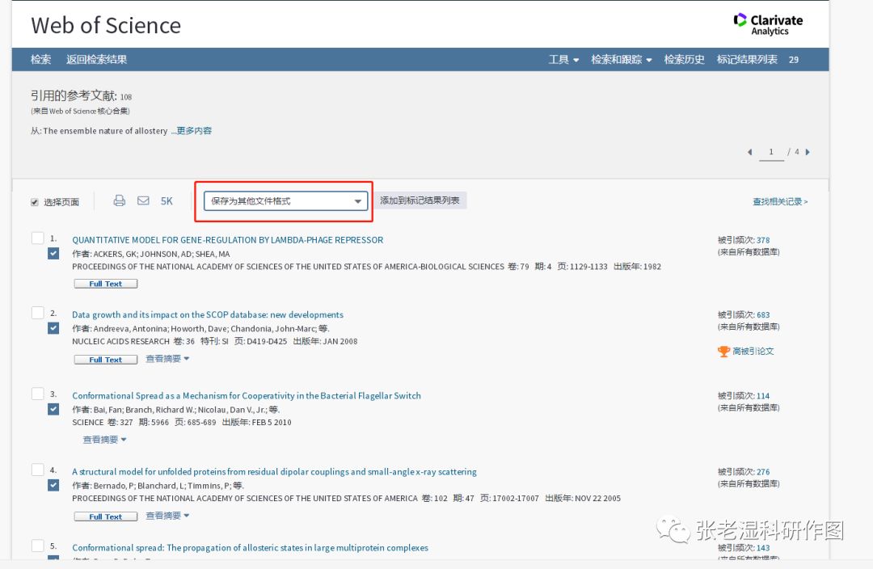Open the 工具 dropdown menu
This screenshot has height=569, width=873.
[563, 60]
